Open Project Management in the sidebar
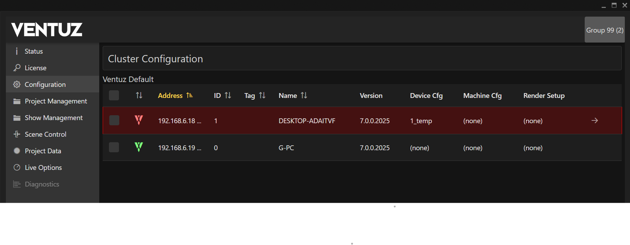 [56, 101]
